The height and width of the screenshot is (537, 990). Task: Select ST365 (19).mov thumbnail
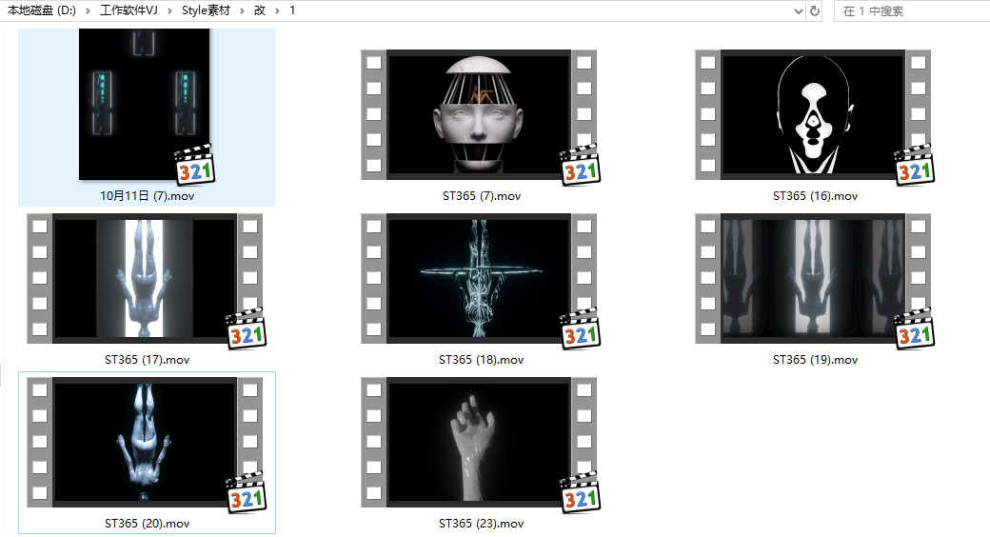pyautogui.click(x=813, y=278)
